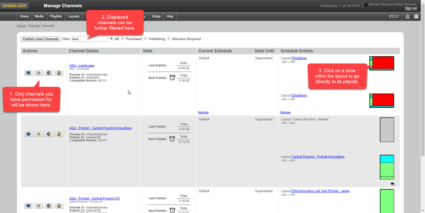Open the Layouts menu

pos(73,16)
